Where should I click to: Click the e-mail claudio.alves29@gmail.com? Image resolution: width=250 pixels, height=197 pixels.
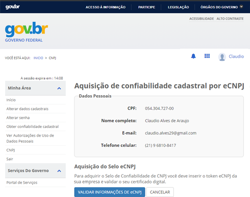point(170,133)
